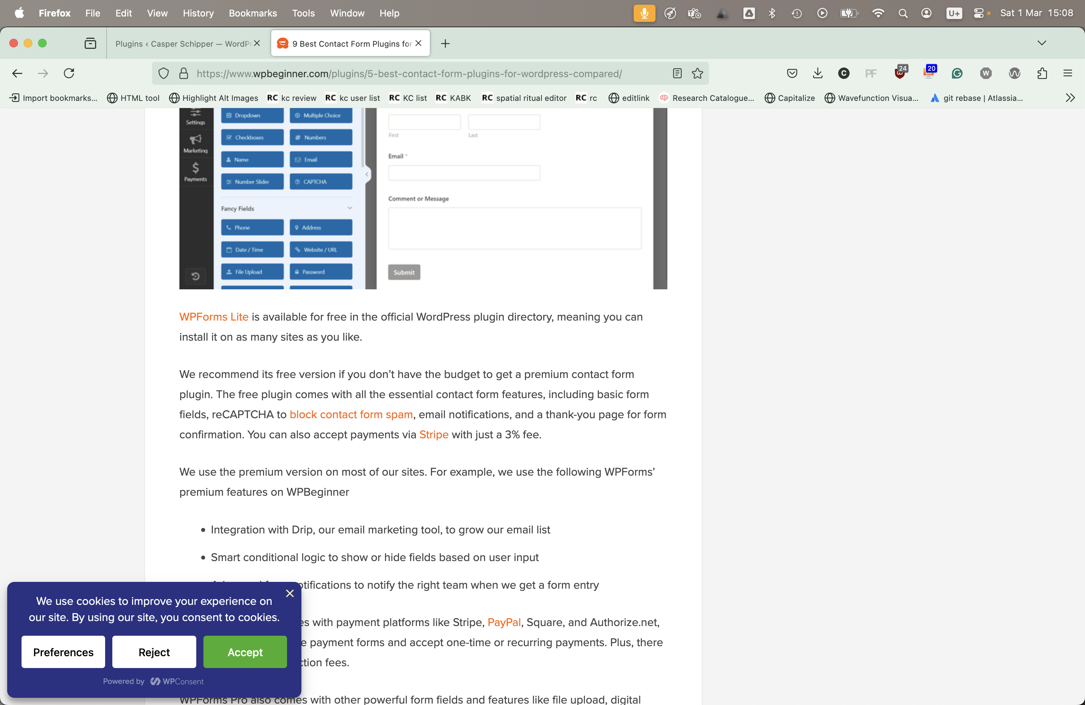Open the Extensions puzzle piece icon
This screenshot has height=705, width=1085.
coord(1042,74)
